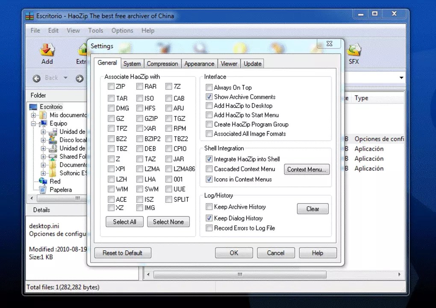436x308 pixels.
Task: Open Context Menu... settings button
Action: pos(307,169)
